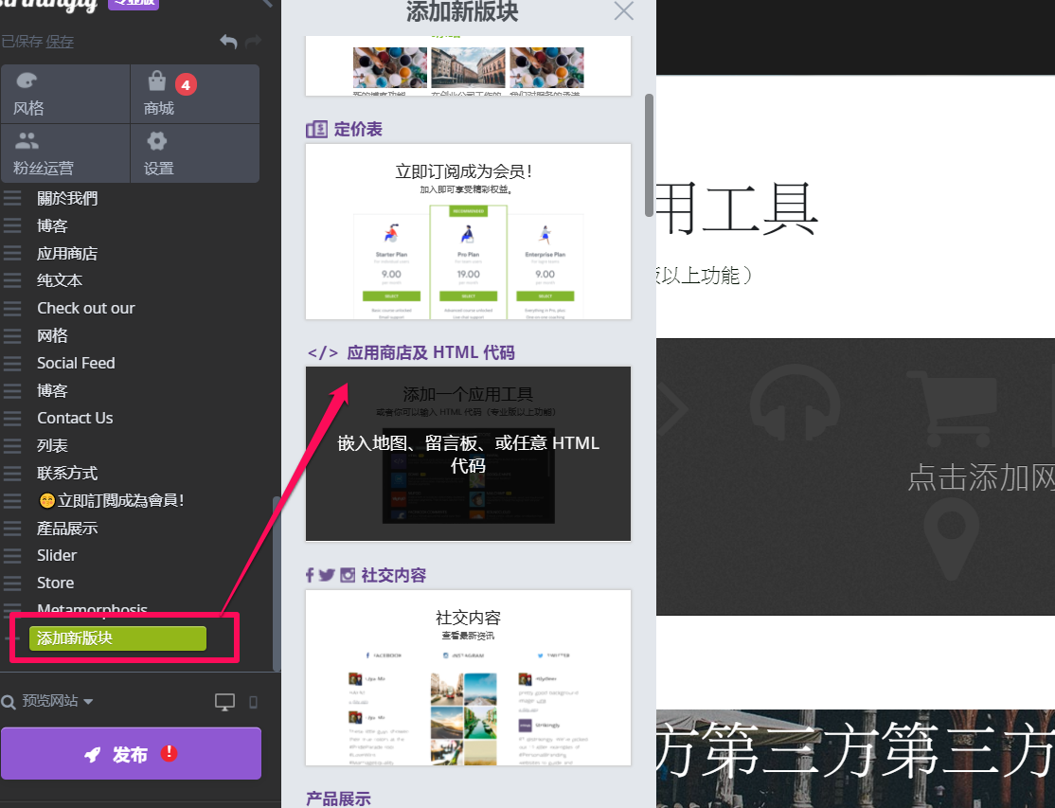Select the 立即訂閱成為會員! section
Image resolution: width=1055 pixels, height=808 pixels.
tap(112, 500)
